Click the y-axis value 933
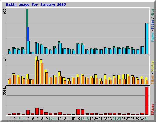The height and width of the screenshot is (122, 156). (5, 11)
